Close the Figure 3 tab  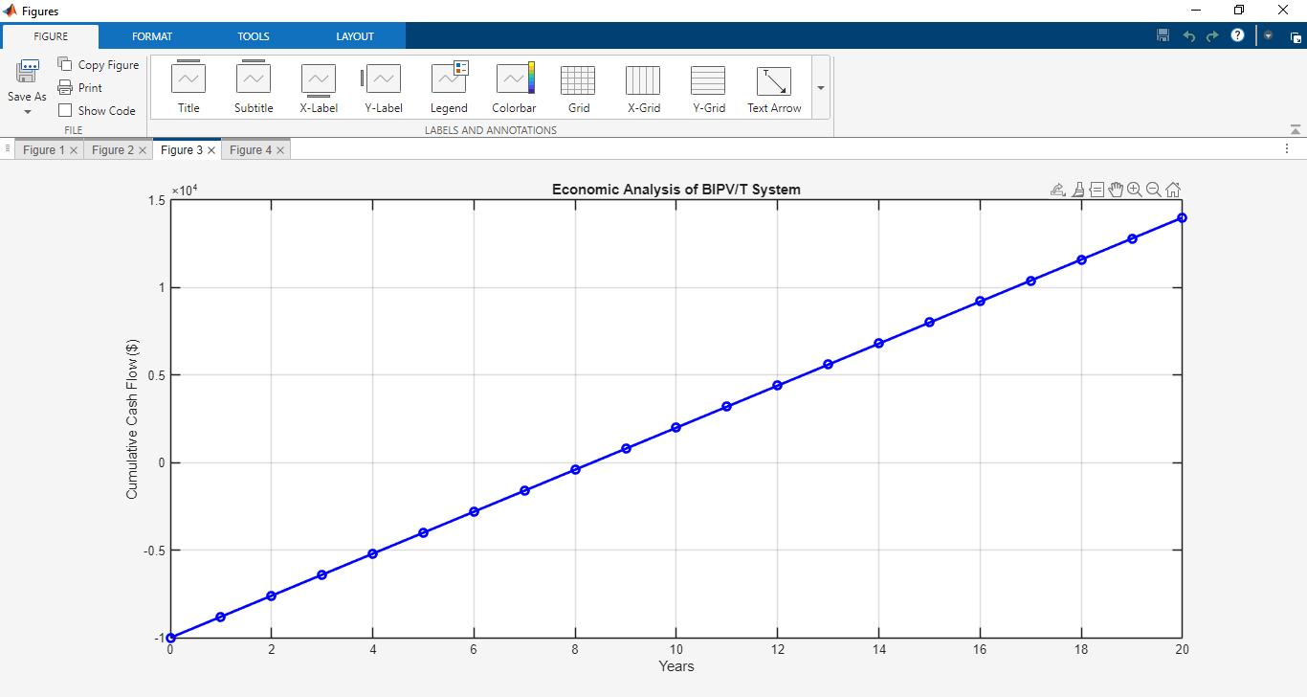211,150
